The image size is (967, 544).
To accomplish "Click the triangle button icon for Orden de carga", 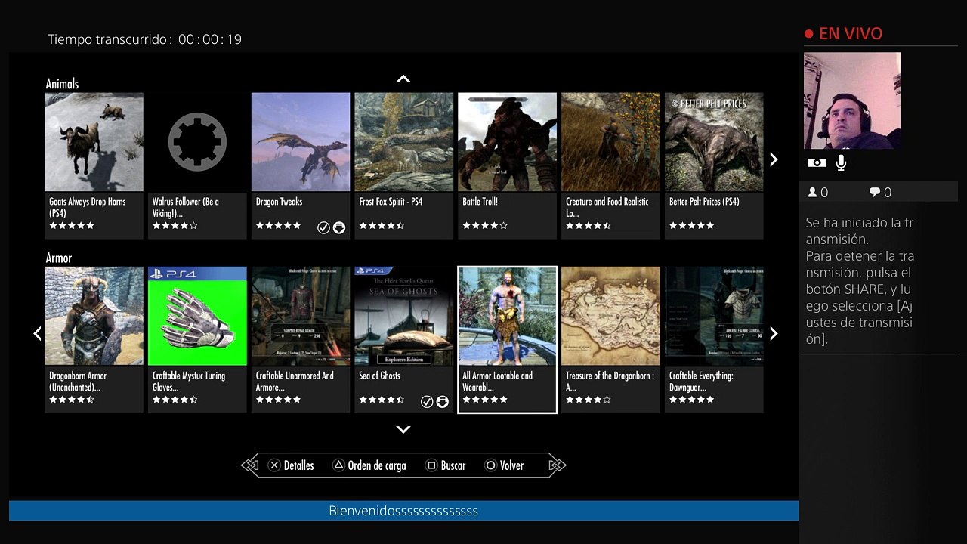I will pos(338,465).
